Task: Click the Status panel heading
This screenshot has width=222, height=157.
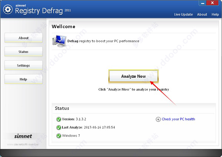Action: pyautogui.click(x=62, y=108)
